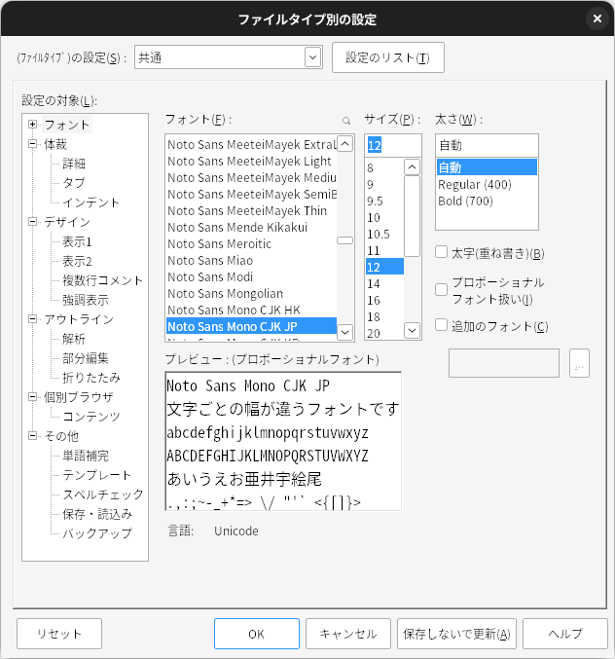Screen dimensions: 615x659
Task: Select 保存・読込み in settings tree
Action: tap(97, 514)
